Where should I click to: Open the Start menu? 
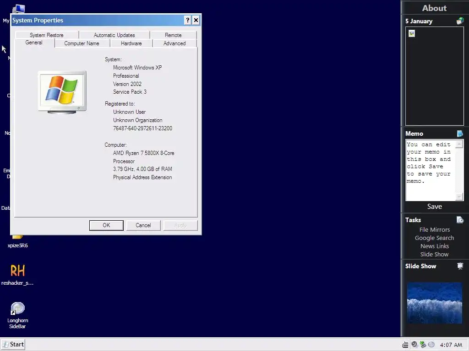tap(13, 345)
